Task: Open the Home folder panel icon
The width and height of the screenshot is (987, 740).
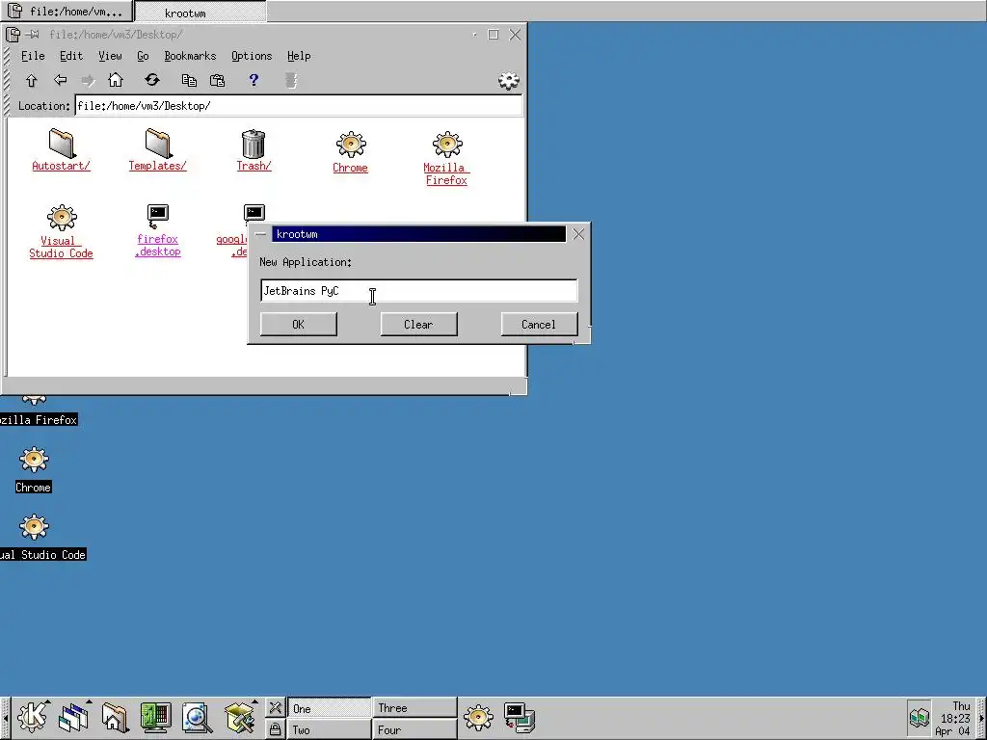Action: pos(115,717)
